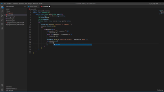Click line number 20 in gutter
Screen dimensions: 164x92
30,43
